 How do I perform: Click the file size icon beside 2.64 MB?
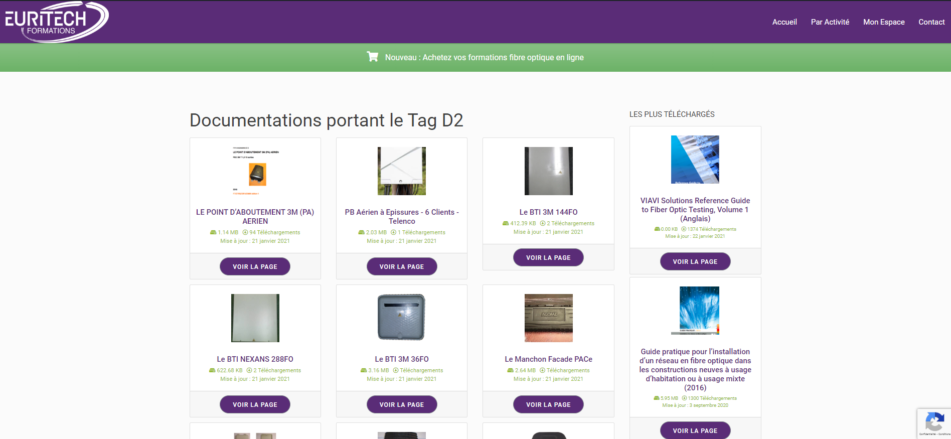click(x=510, y=370)
